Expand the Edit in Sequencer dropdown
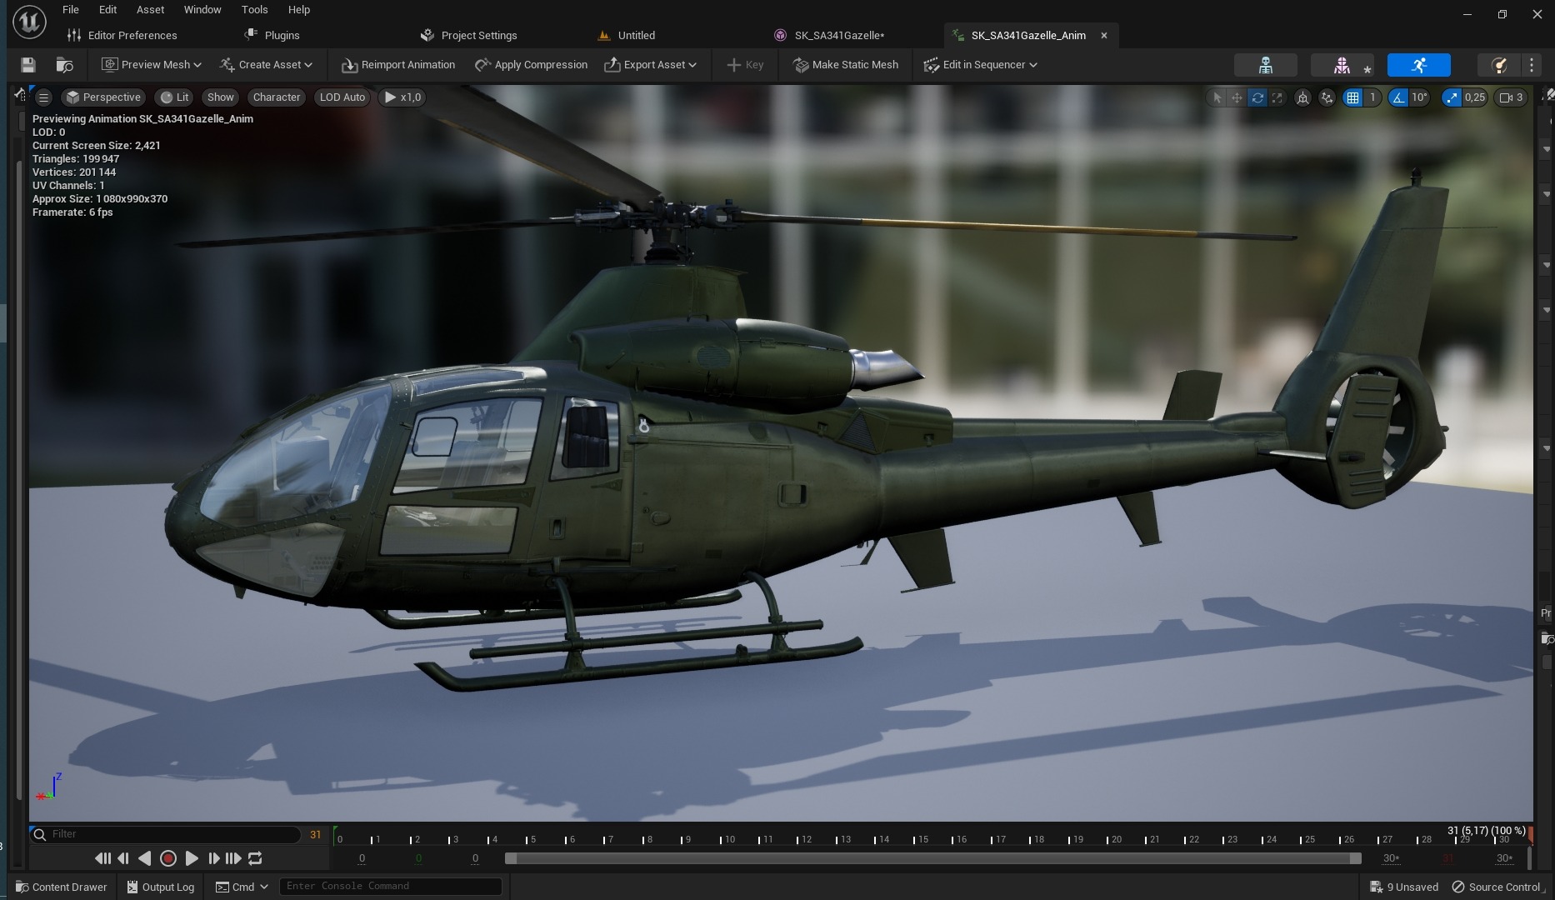 [x=980, y=65]
